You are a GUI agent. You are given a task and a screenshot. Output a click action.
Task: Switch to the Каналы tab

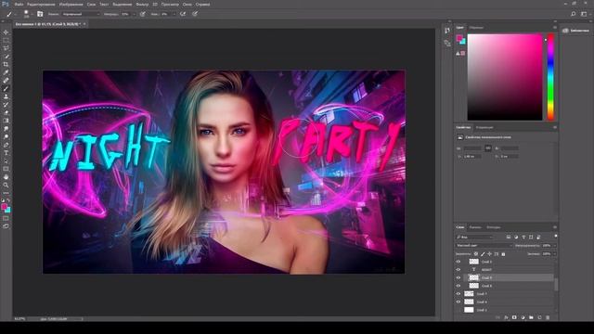(475, 227)
